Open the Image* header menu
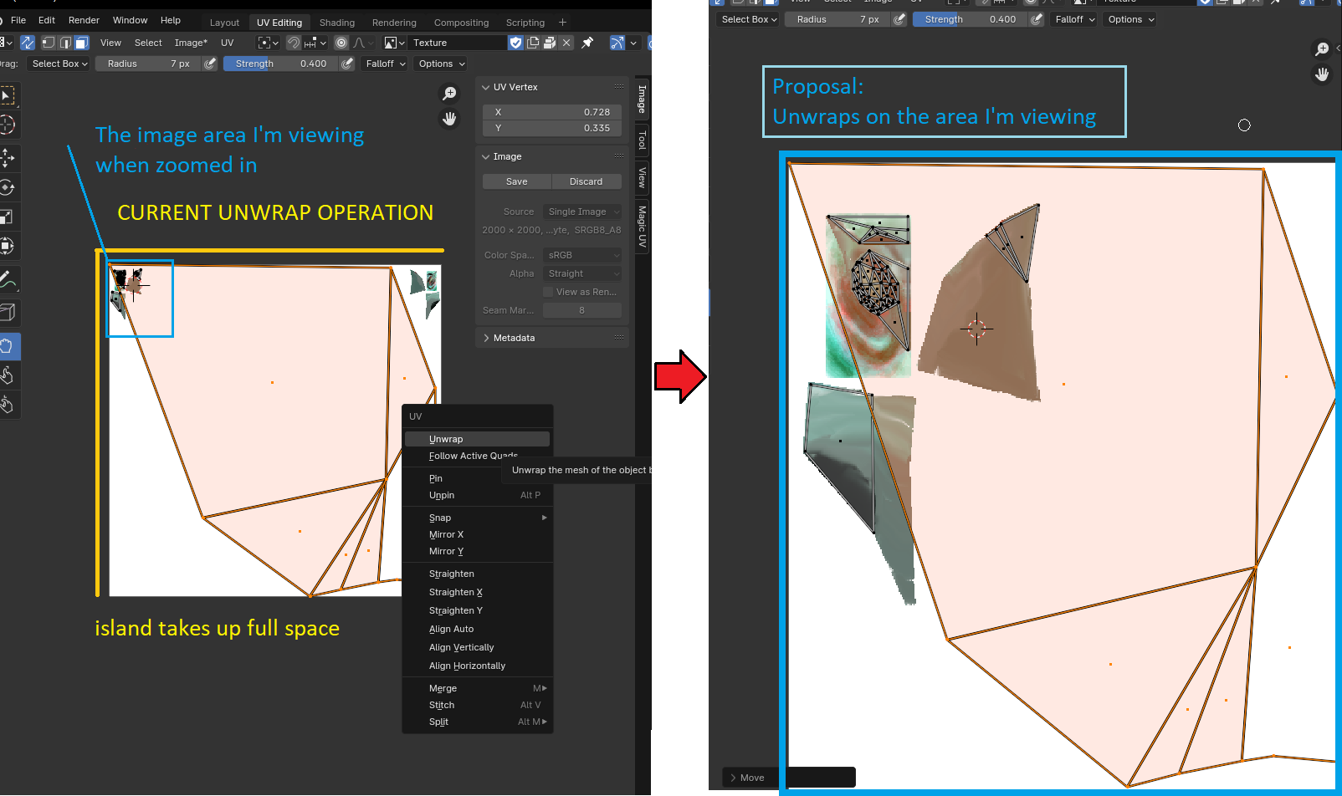 pyautogui.click(x=191, y=43)
